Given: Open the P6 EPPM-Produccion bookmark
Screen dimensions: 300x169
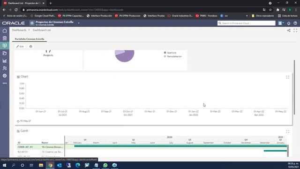Looking at the screenshot, I should [x=127, y=15].
